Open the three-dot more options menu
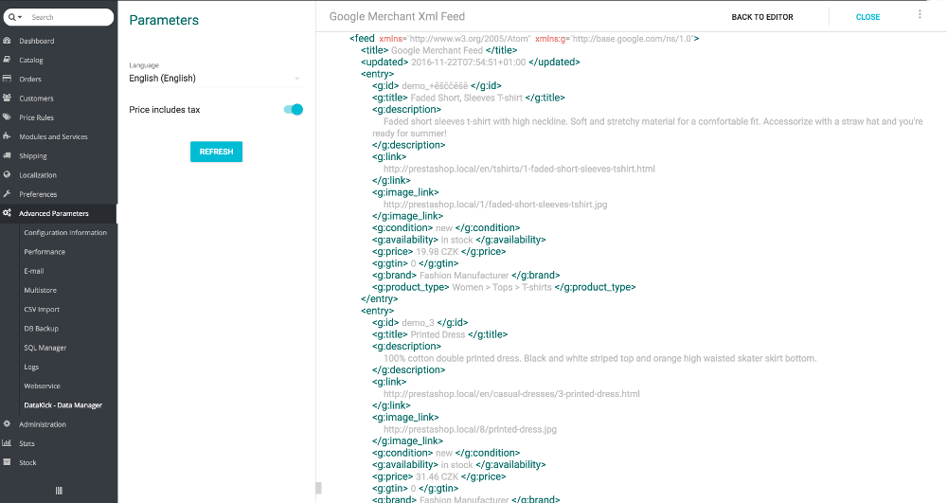This screenshot has height=503, width=947. point(920,14)
